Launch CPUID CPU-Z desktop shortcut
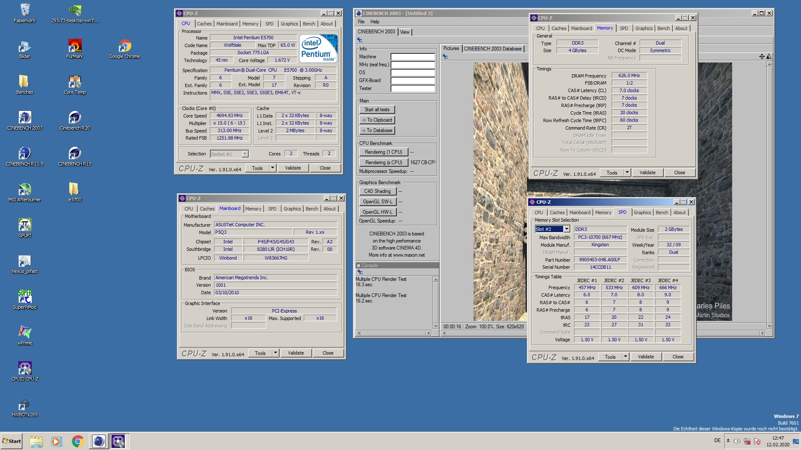Viewport: 801px width, 450px height. pos(25,372)
